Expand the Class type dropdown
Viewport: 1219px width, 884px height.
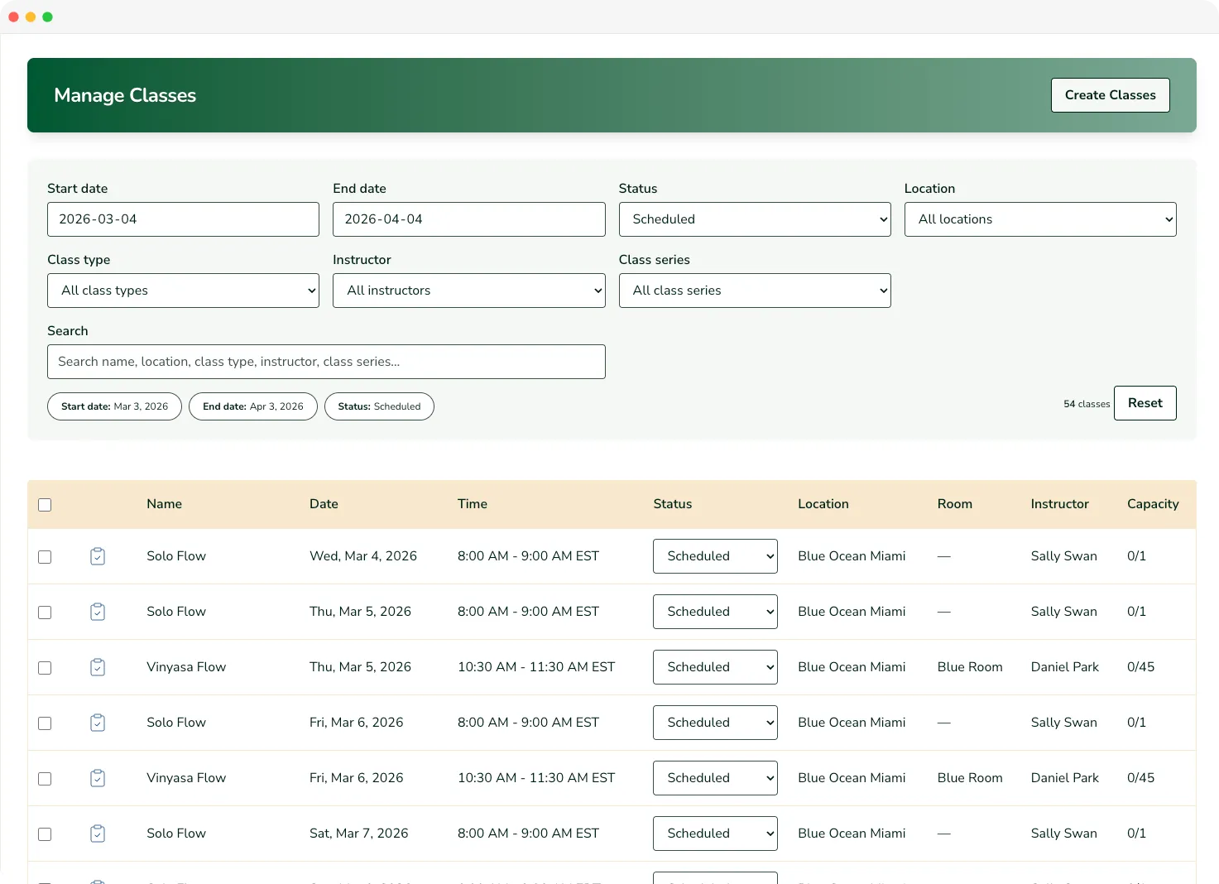pos(183,291)
